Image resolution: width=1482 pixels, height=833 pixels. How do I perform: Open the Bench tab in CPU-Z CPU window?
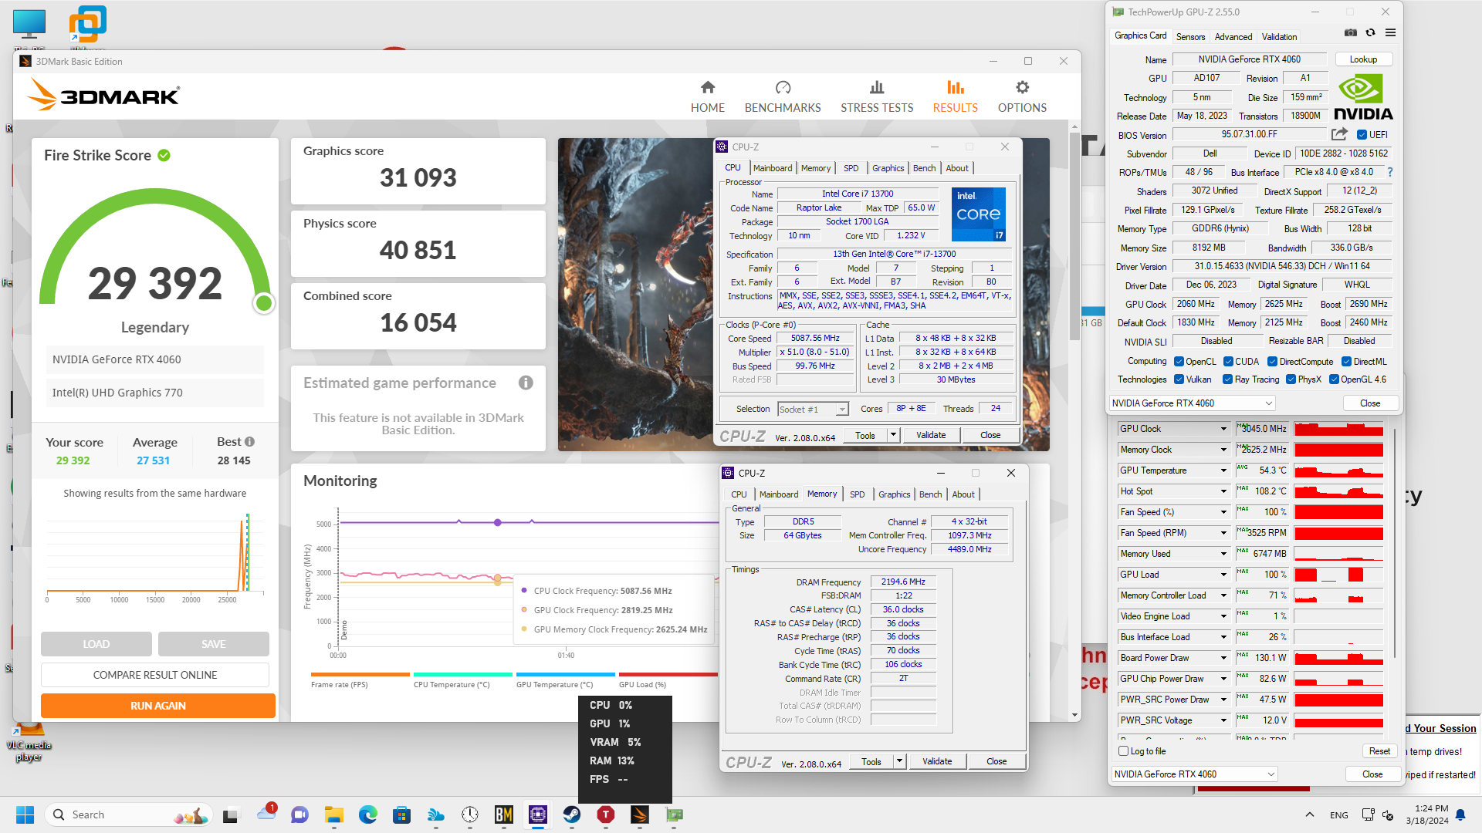pyautogui.click(x=924, y=168)
